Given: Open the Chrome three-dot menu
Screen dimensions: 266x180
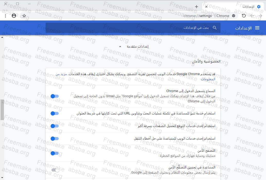Looking at the screenshot, I should pyautogui.click(x=6, y=16).
